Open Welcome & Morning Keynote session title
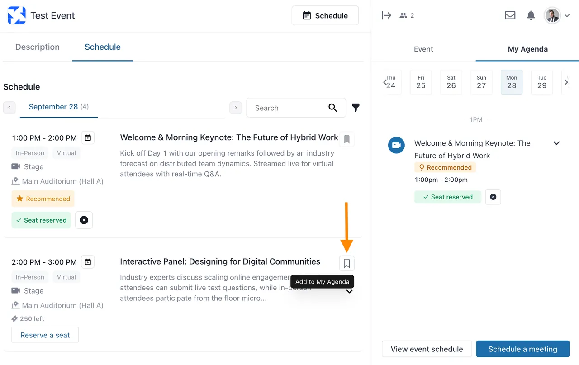579x365 pixels. pos(229,137)
